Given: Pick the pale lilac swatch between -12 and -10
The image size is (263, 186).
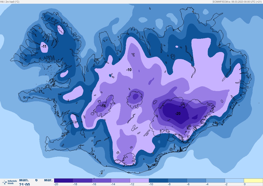Looking at the screenshot, I should (x=139, y=180).
